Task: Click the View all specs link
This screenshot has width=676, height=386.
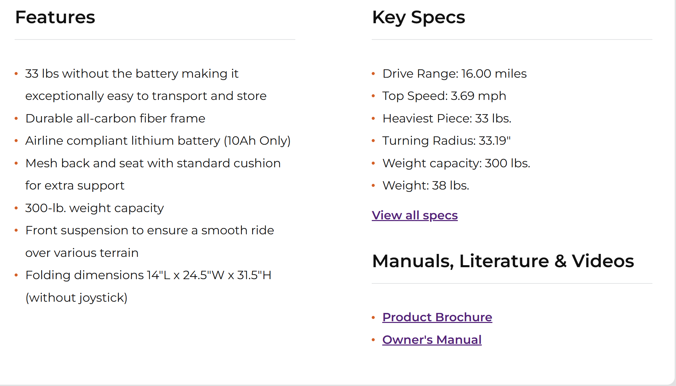Action: coord(415,215)
